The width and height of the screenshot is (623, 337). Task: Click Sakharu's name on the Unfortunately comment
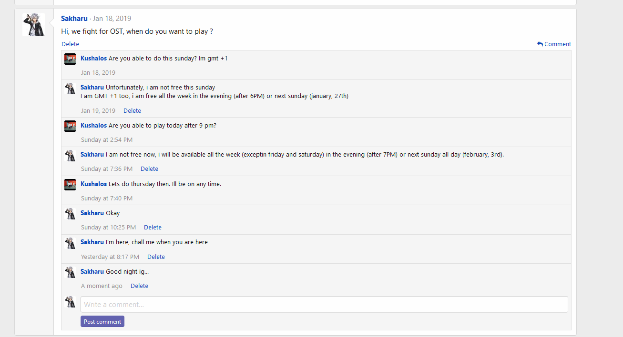[x=92, y=87]
